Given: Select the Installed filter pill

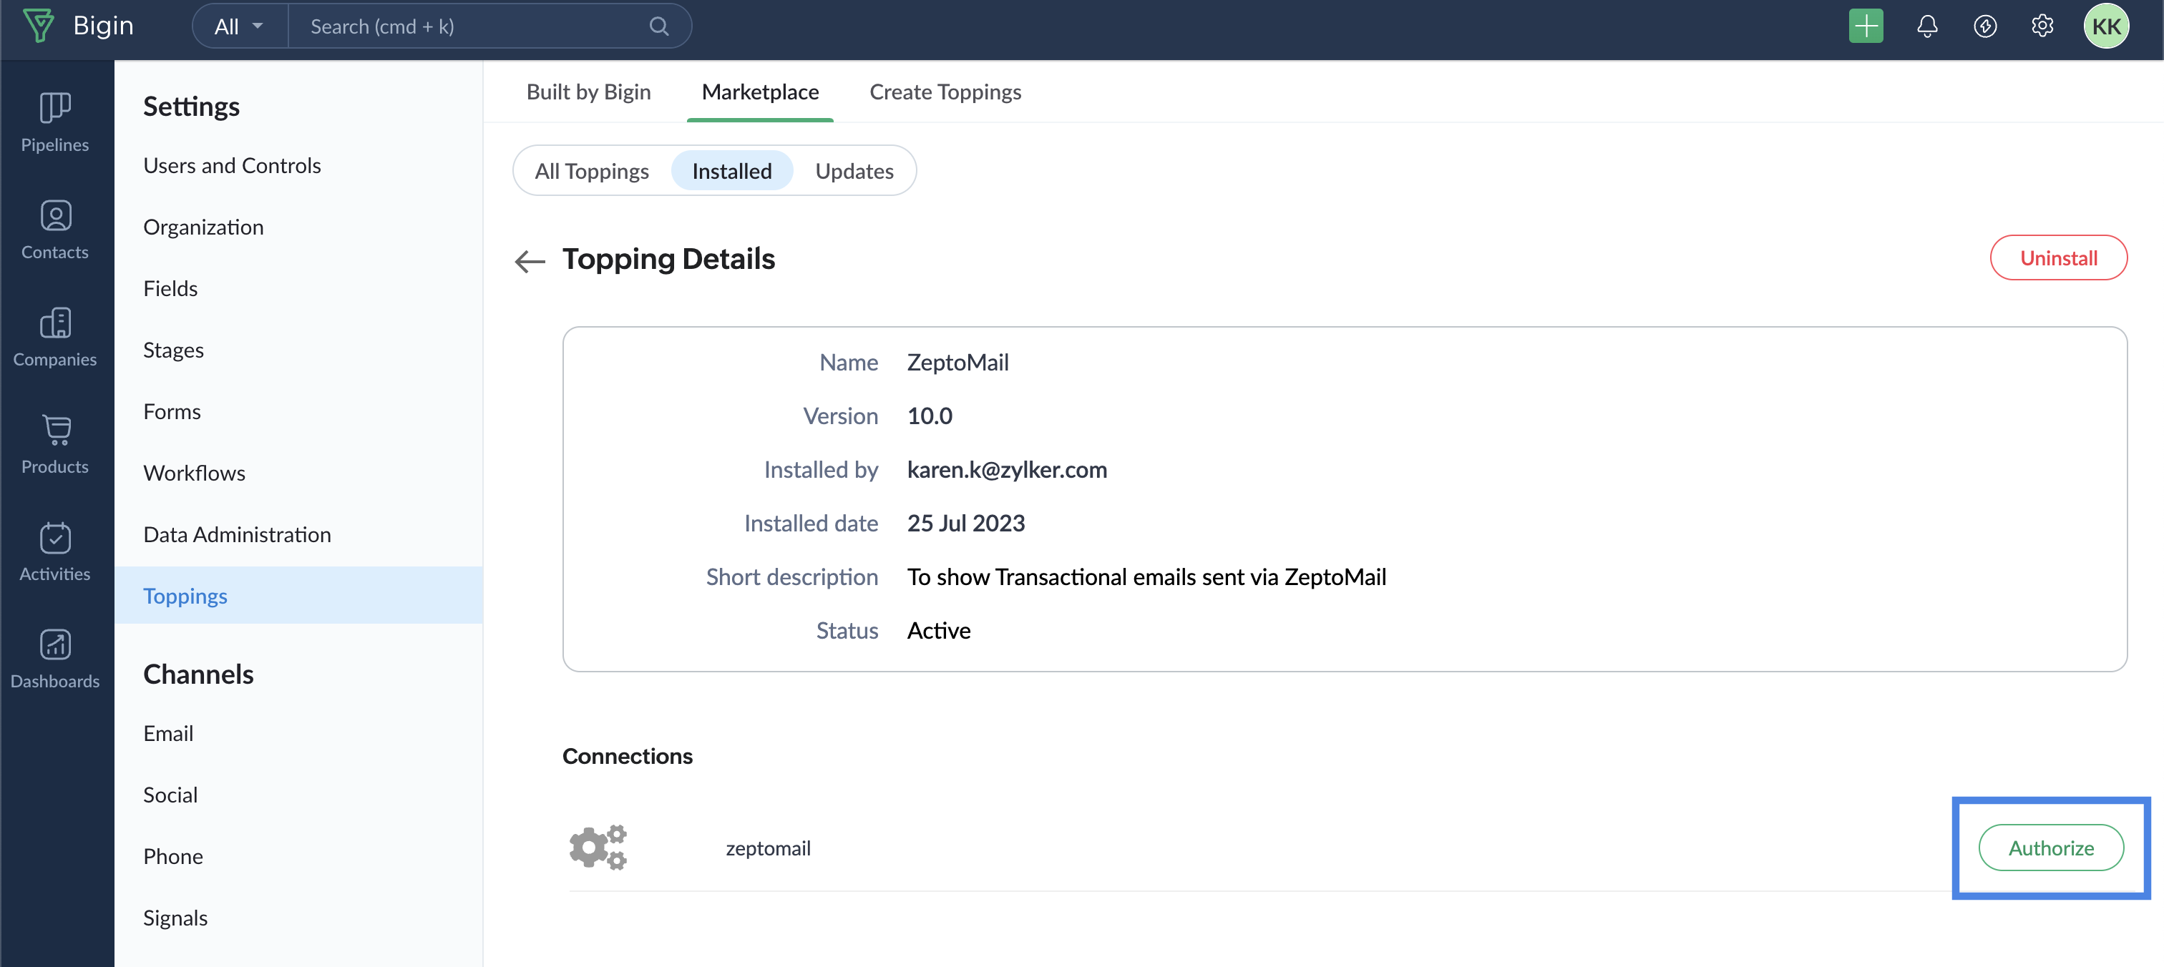Looking at the screenshot, I should click(x=731, y=171).
